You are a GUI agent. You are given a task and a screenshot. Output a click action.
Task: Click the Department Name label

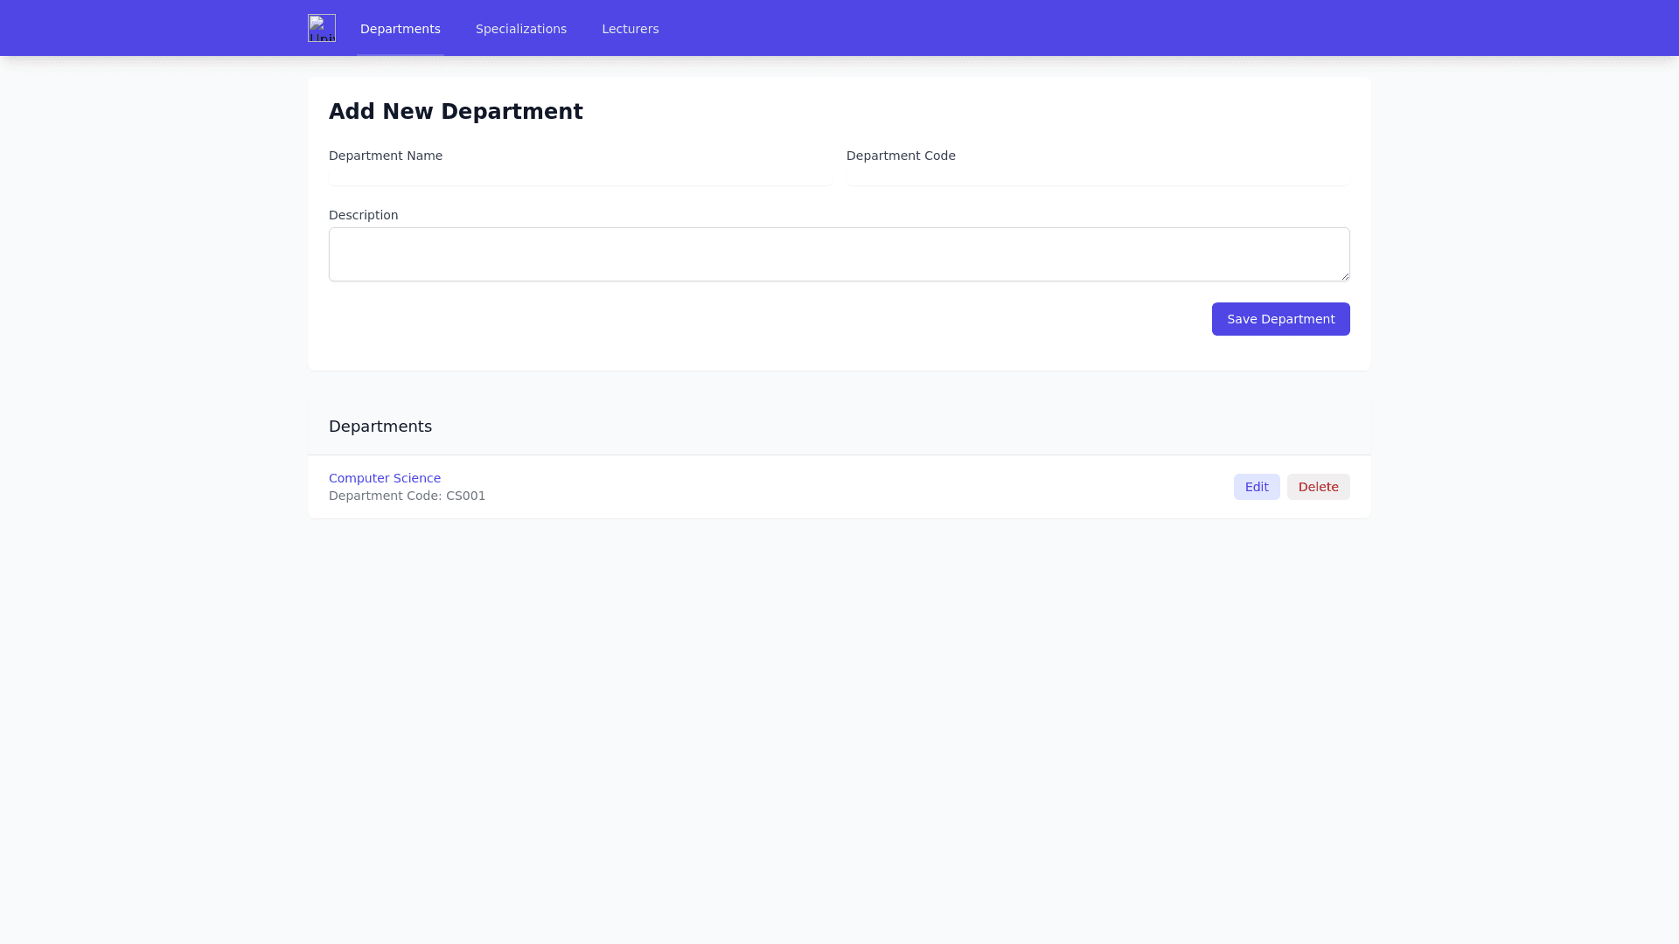click(386, 156)
